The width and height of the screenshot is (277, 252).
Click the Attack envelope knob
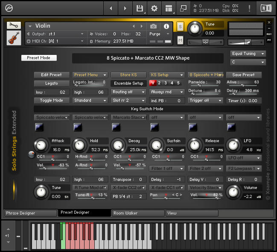coord(41,146)
